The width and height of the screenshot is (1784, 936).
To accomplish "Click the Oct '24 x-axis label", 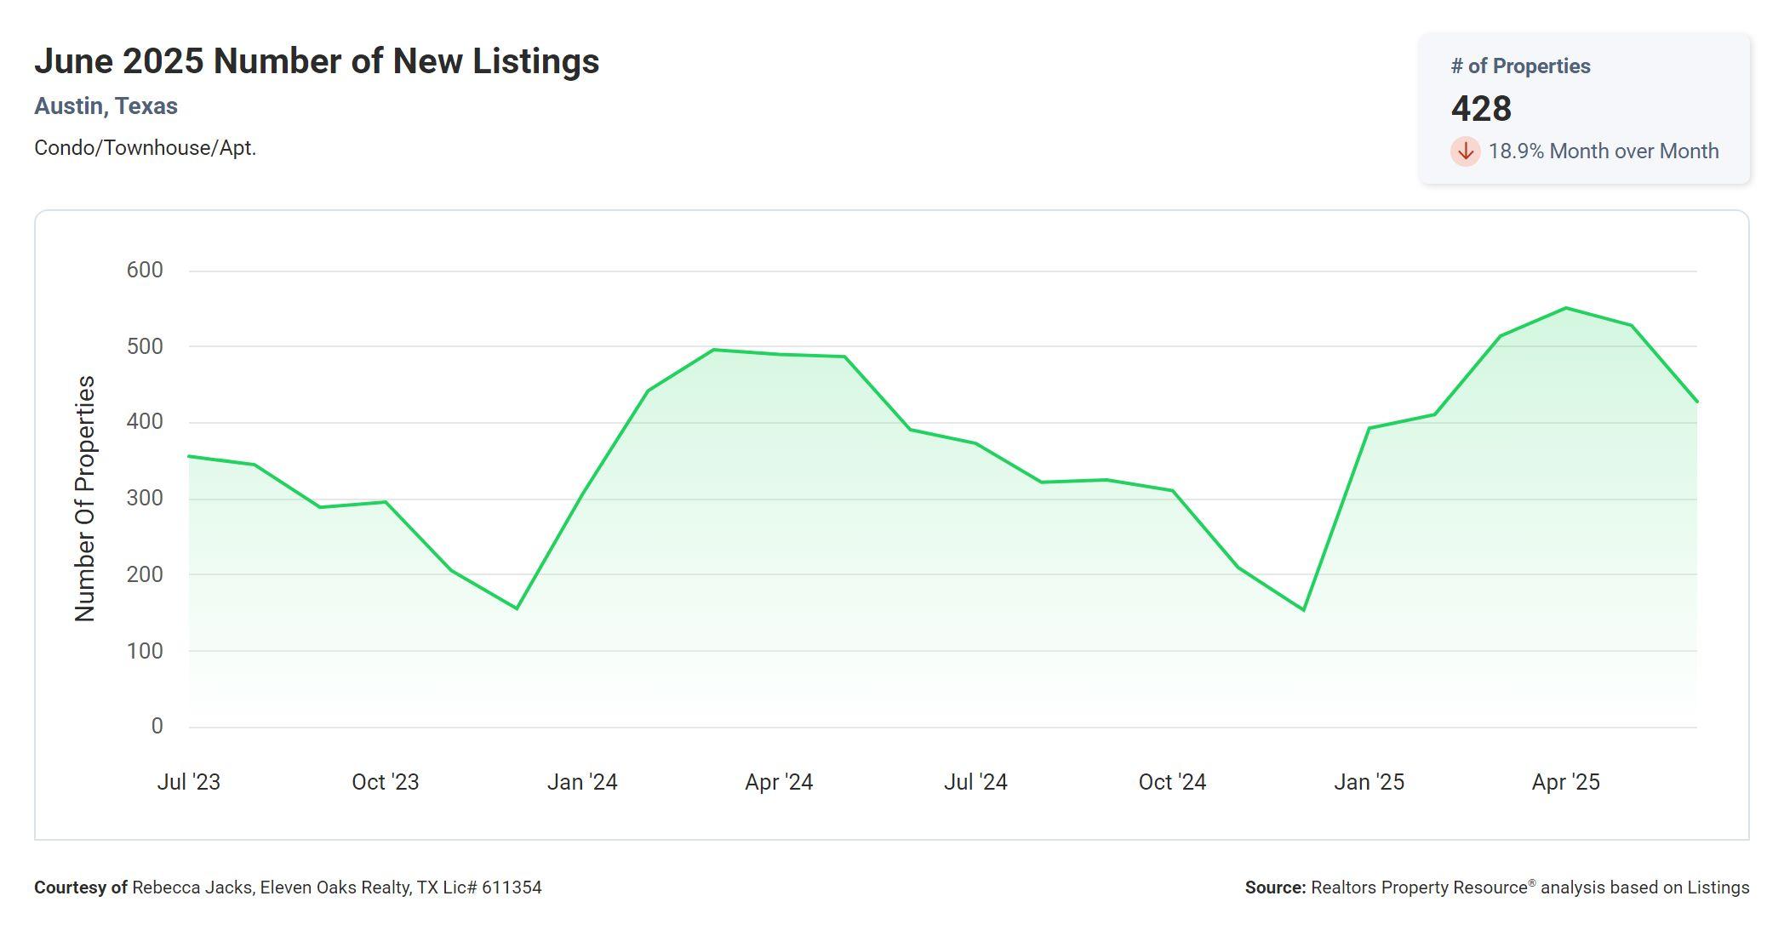I will click(1172, 782).
